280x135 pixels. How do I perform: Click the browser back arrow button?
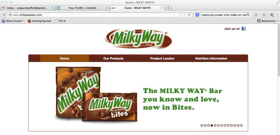4,15
